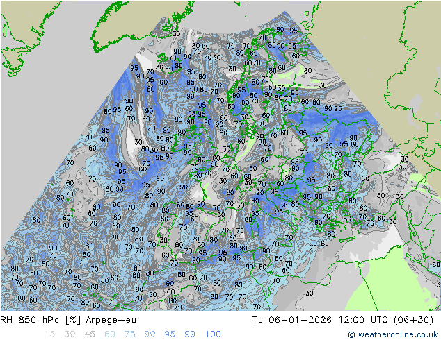Click the 'RH 850 hPa [%] Arpege-eu' title
The height and width of the screenshot is (340, 441).
68,320
